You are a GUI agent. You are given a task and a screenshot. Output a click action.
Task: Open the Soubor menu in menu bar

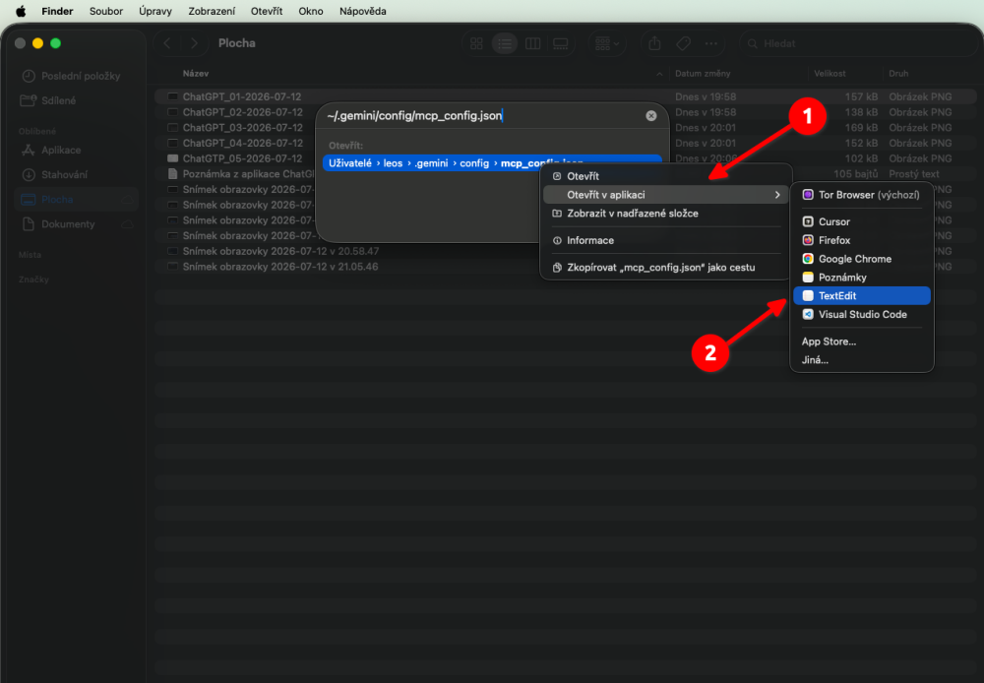tap(106, 11)
